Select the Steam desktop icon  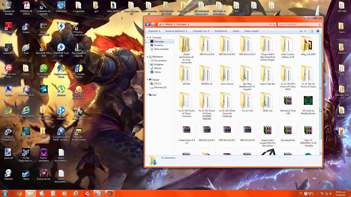click(26, 175)
